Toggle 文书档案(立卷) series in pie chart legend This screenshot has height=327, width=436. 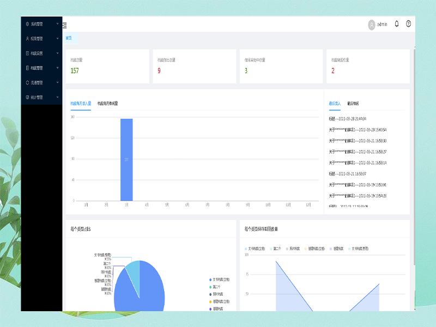pyautogui.click(x=219, y=279)
